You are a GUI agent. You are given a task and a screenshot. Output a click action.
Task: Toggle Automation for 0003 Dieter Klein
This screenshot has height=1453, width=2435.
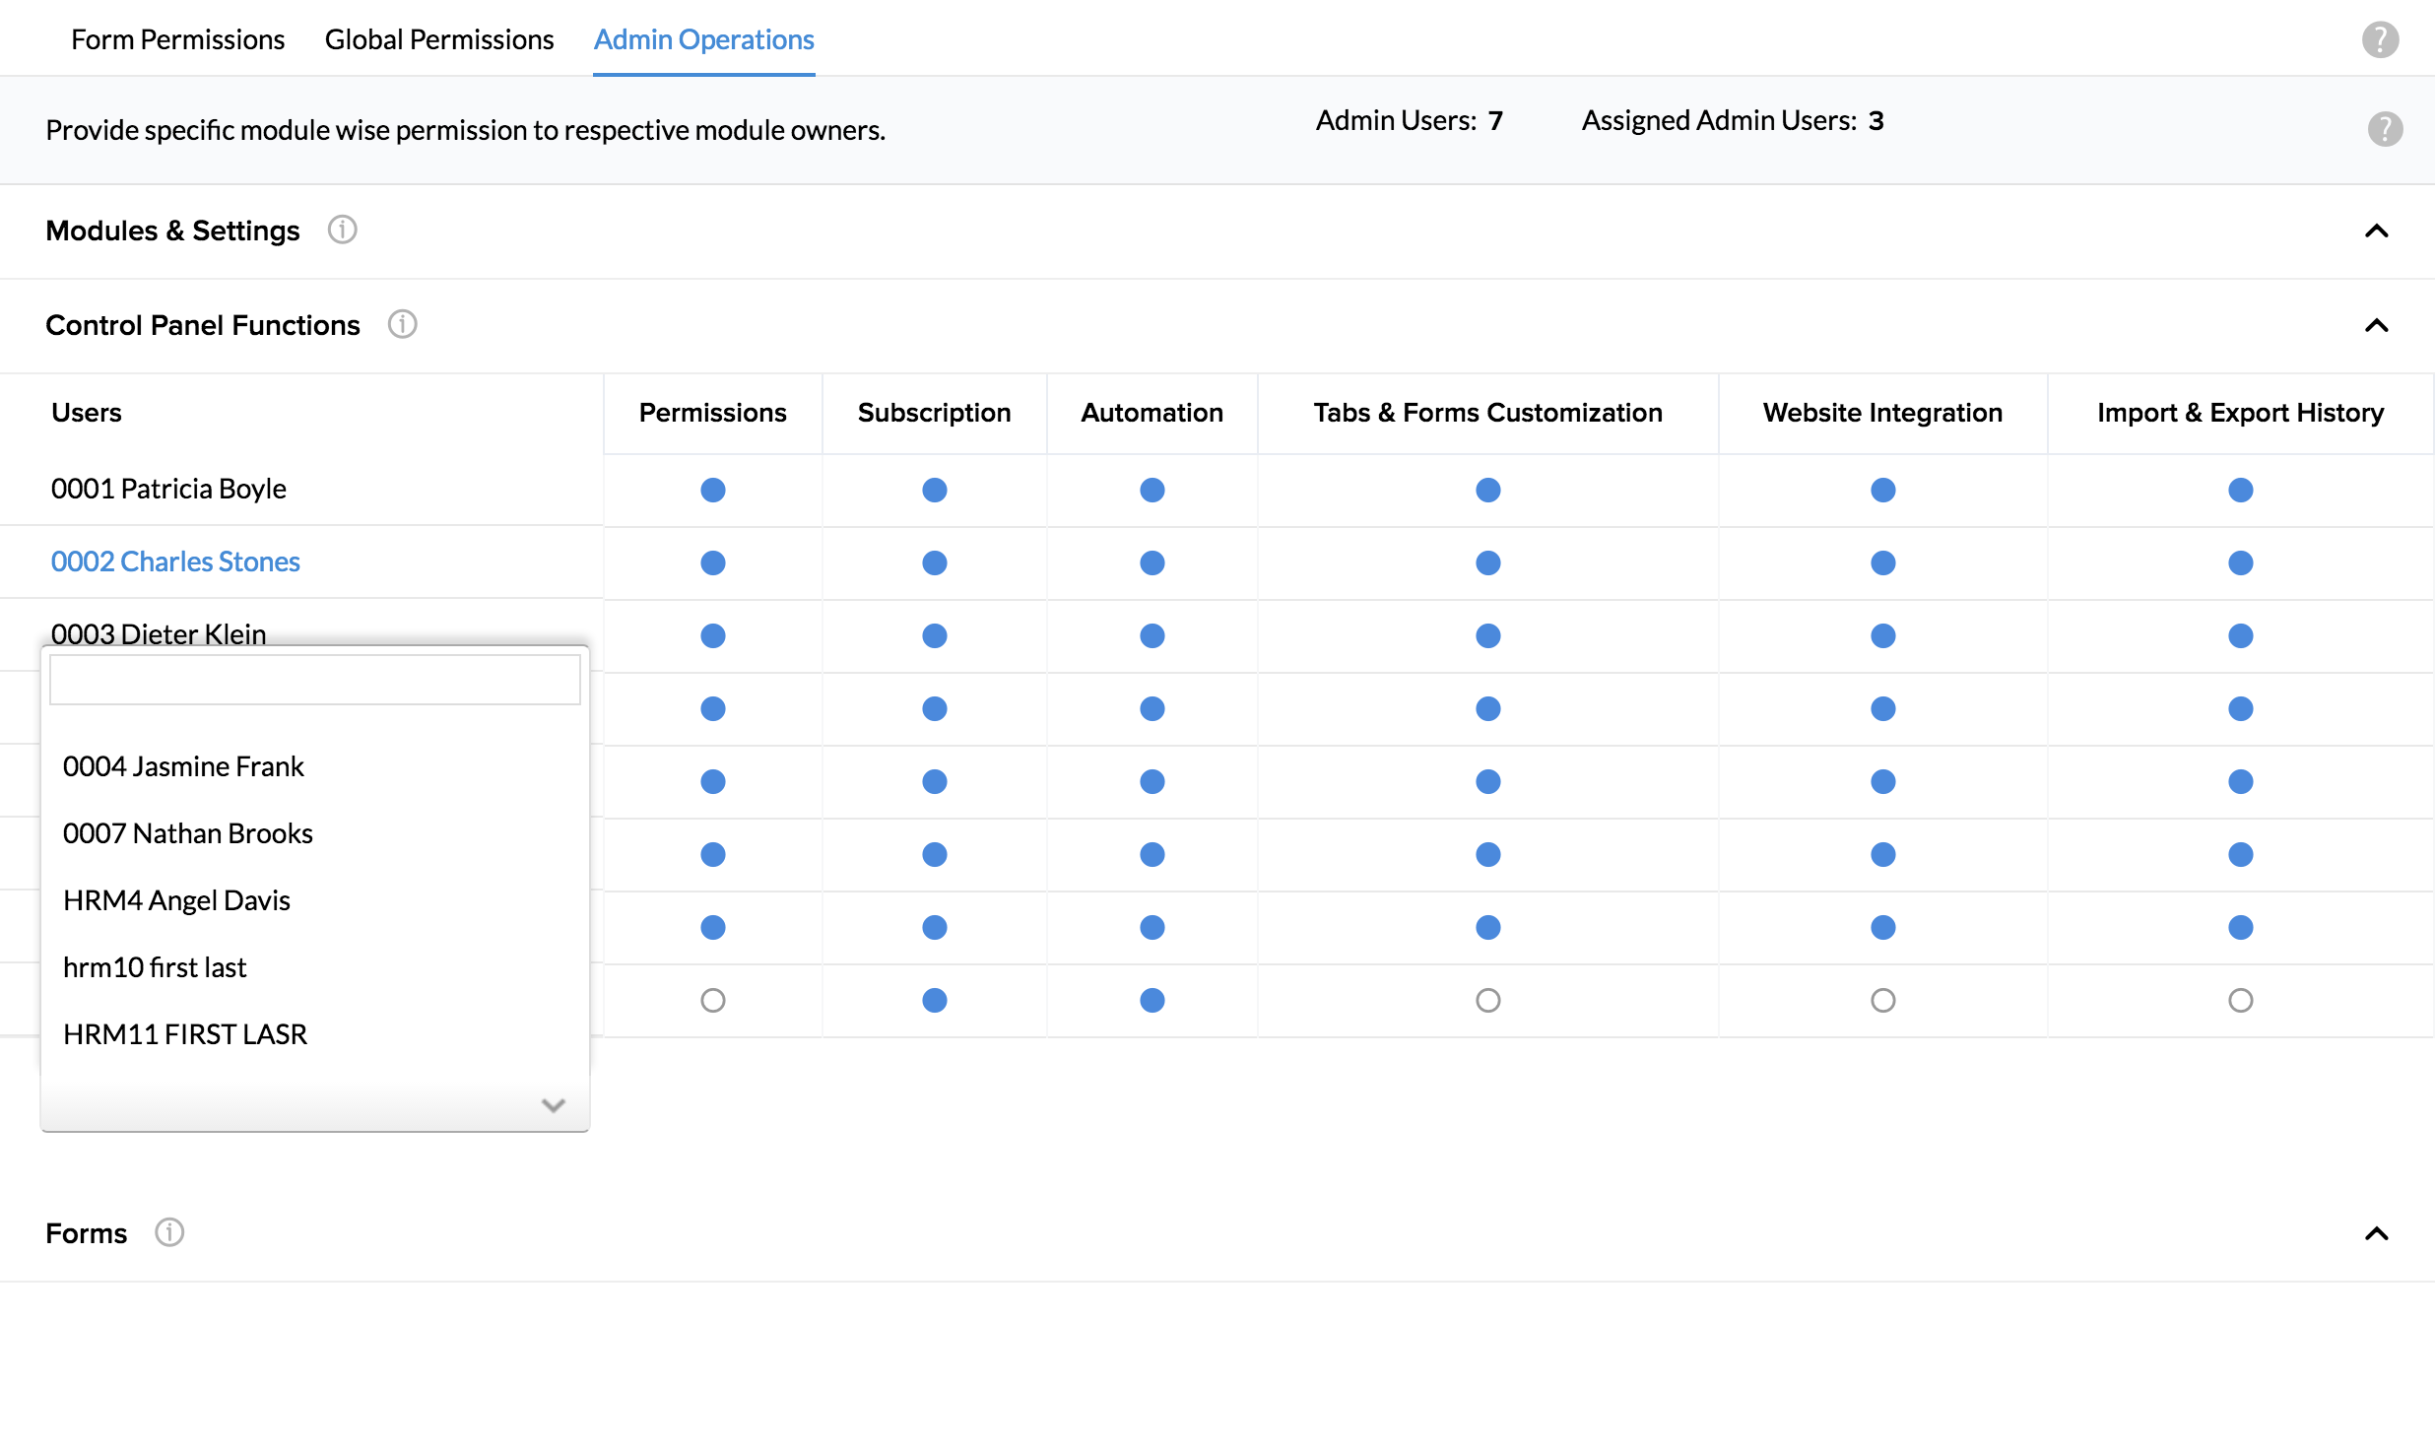(1152, 635)
